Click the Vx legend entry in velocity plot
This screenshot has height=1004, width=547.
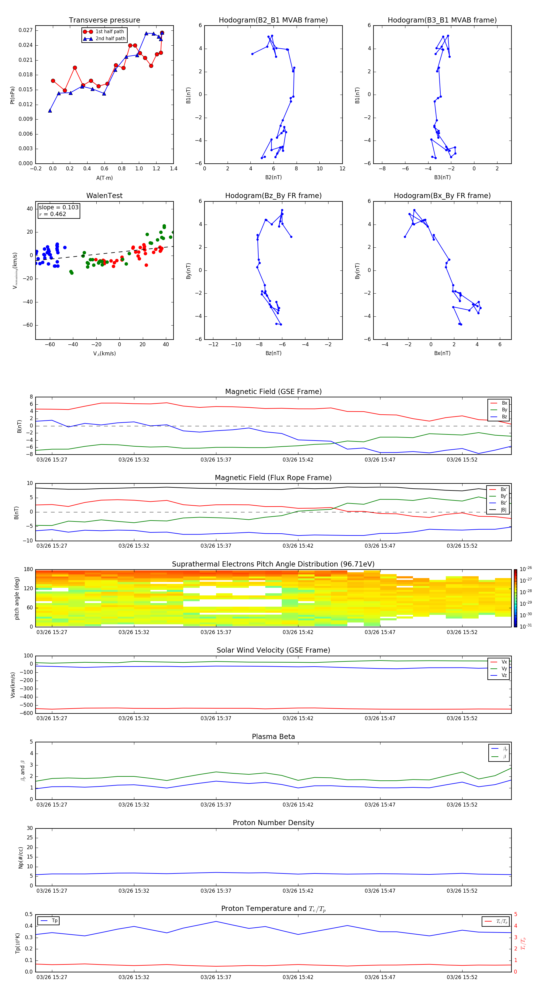[499, 662]
